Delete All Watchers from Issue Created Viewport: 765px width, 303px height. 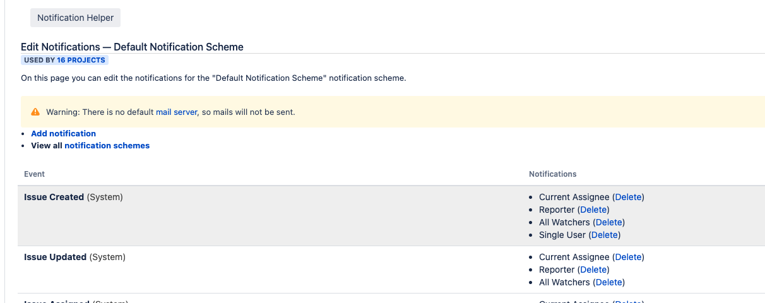pyautogui.click(x=609, y=222)
